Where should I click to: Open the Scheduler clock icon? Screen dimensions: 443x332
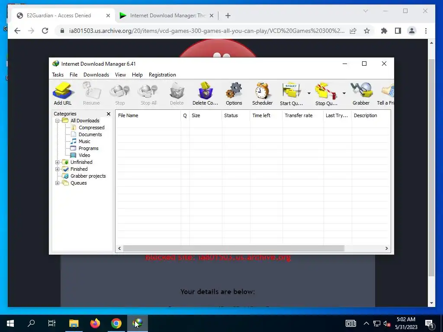point(263,94)
